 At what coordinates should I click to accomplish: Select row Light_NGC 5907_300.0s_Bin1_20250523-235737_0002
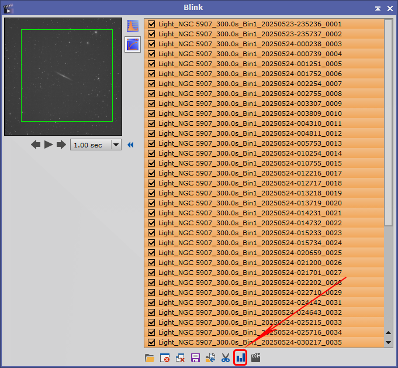[264, 34]
